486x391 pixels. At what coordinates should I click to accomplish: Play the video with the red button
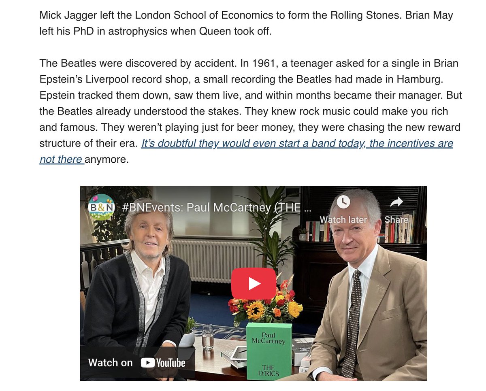pyautogui.click(x=254, y=283)
